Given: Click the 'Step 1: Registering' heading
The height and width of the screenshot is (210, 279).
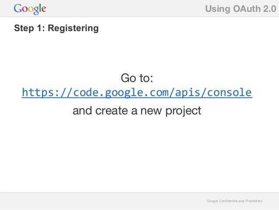Looking at the screenshot, I should (56, 28).
